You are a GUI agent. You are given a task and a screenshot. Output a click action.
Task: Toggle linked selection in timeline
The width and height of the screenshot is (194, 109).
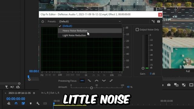pyautogui.click(x=23, y=104)
